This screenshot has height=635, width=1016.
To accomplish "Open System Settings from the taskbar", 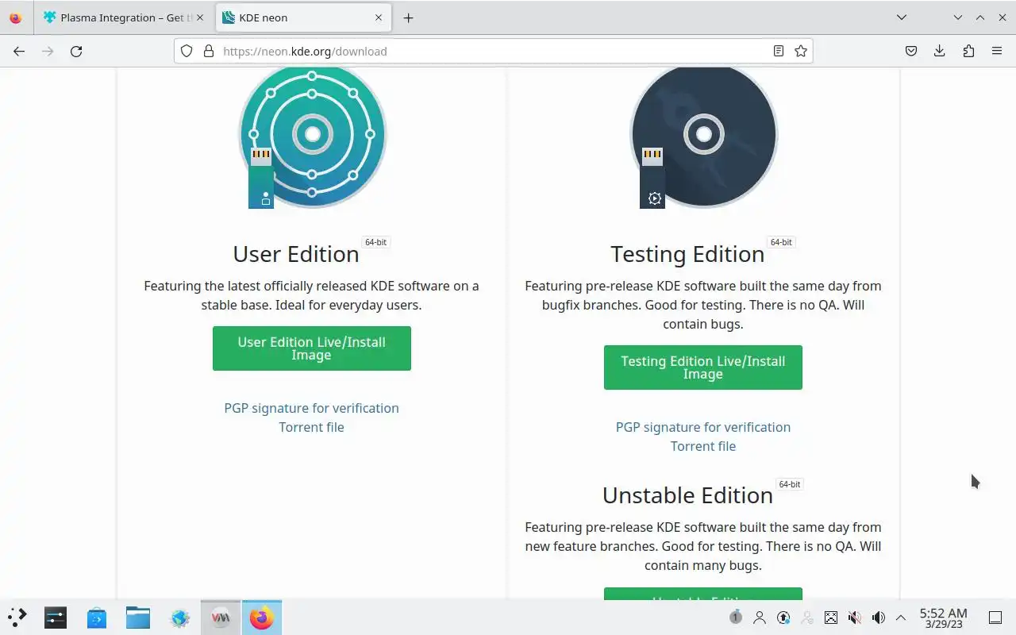I will (x=56, y=618).
